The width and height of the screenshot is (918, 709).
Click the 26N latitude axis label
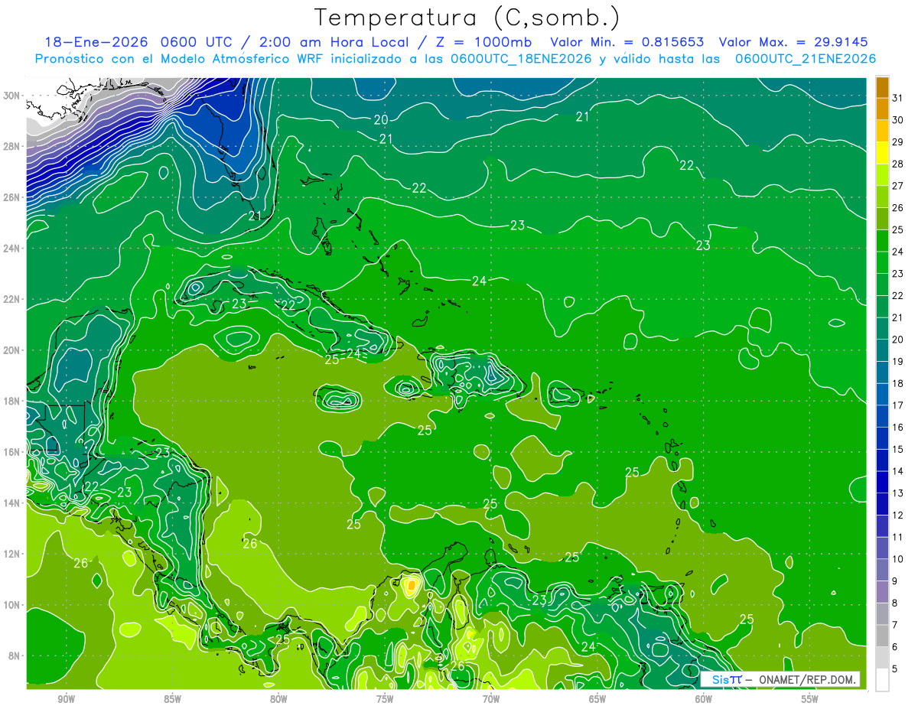point(13,197)
